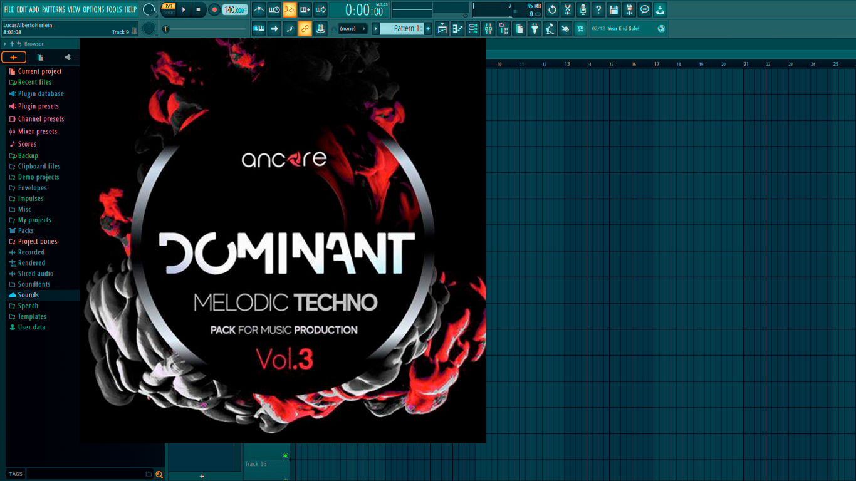Image resolution: width=856 pixels, height=481 pixels.
Task: Toggle typing keyboard to piano icon
Action: [x=259, y=28]
